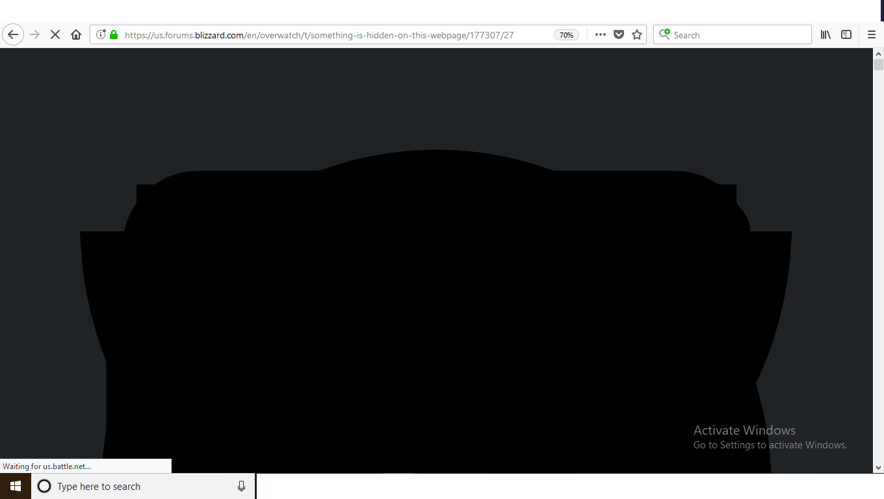Screen dimensions: 884x499
Task: Open the Firefox home page
Action: pyautogui.click(x=76, y=34)
